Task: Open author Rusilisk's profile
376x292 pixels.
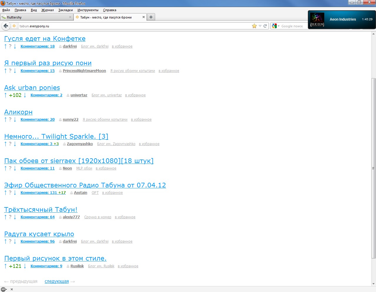Action: [x=77, y=266]
